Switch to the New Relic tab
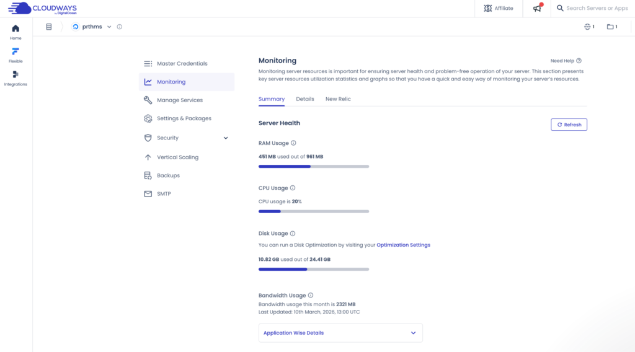The height and width of the screenshot is (352, 635). [338, 99]
